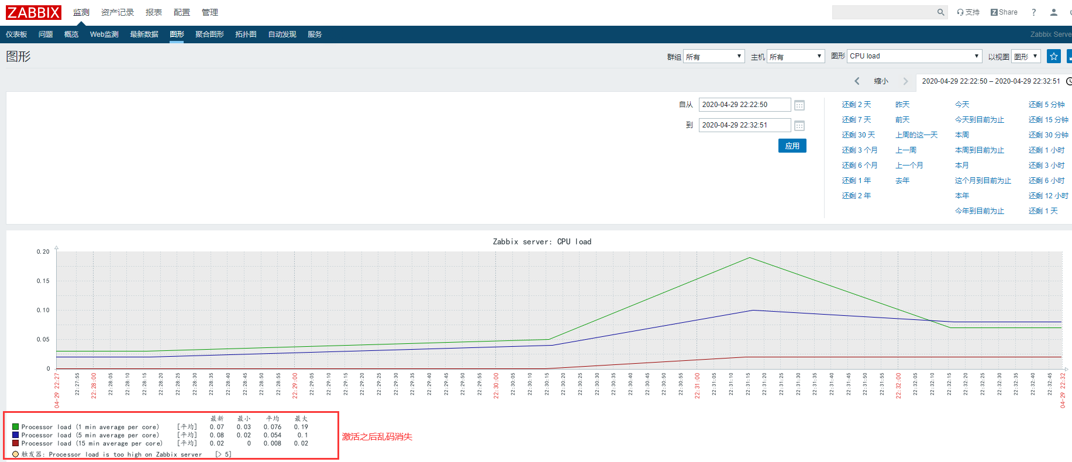Open the Monitoring top menu
The width and height of the screenshot is (1072, 462).
click(81, 12)
